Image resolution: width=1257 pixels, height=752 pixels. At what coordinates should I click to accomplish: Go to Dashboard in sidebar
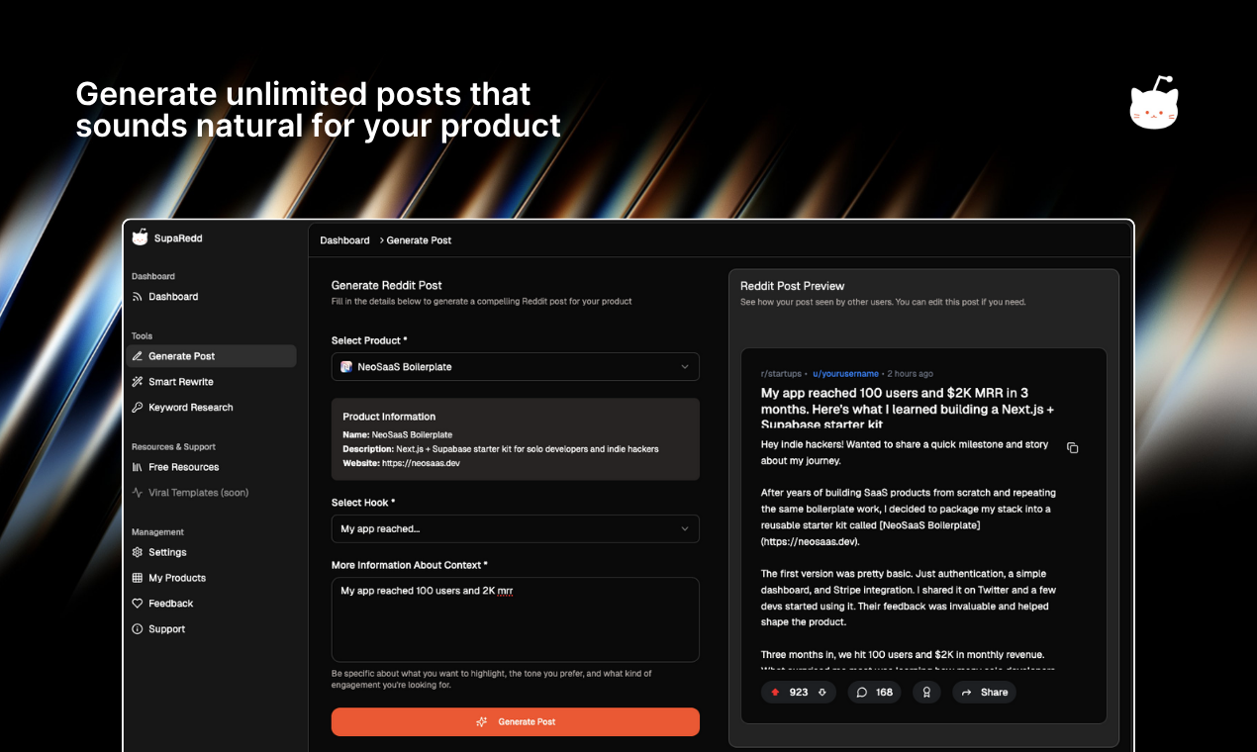[173, 297]
